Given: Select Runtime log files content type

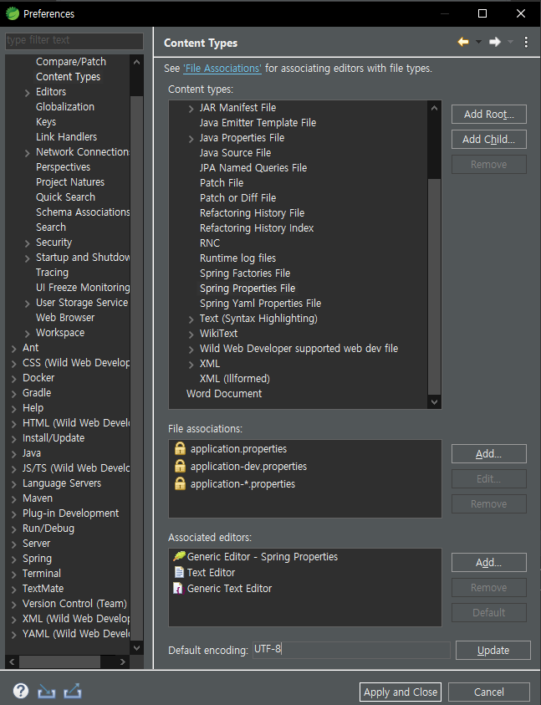Looking at the screenshot, I should pyautogui.click(x=238, y=258).
